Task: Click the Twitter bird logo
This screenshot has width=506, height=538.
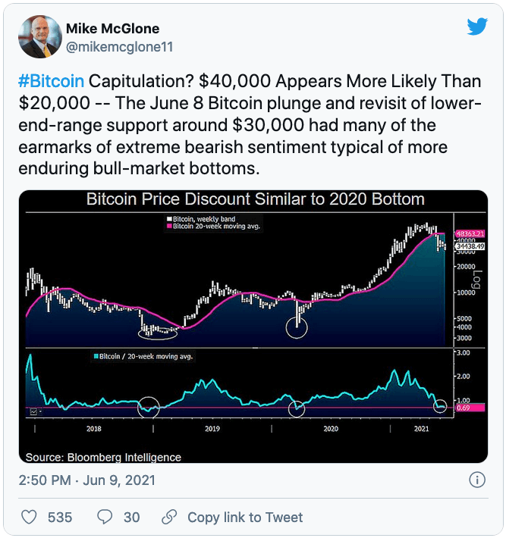Action: click(477, 27)
